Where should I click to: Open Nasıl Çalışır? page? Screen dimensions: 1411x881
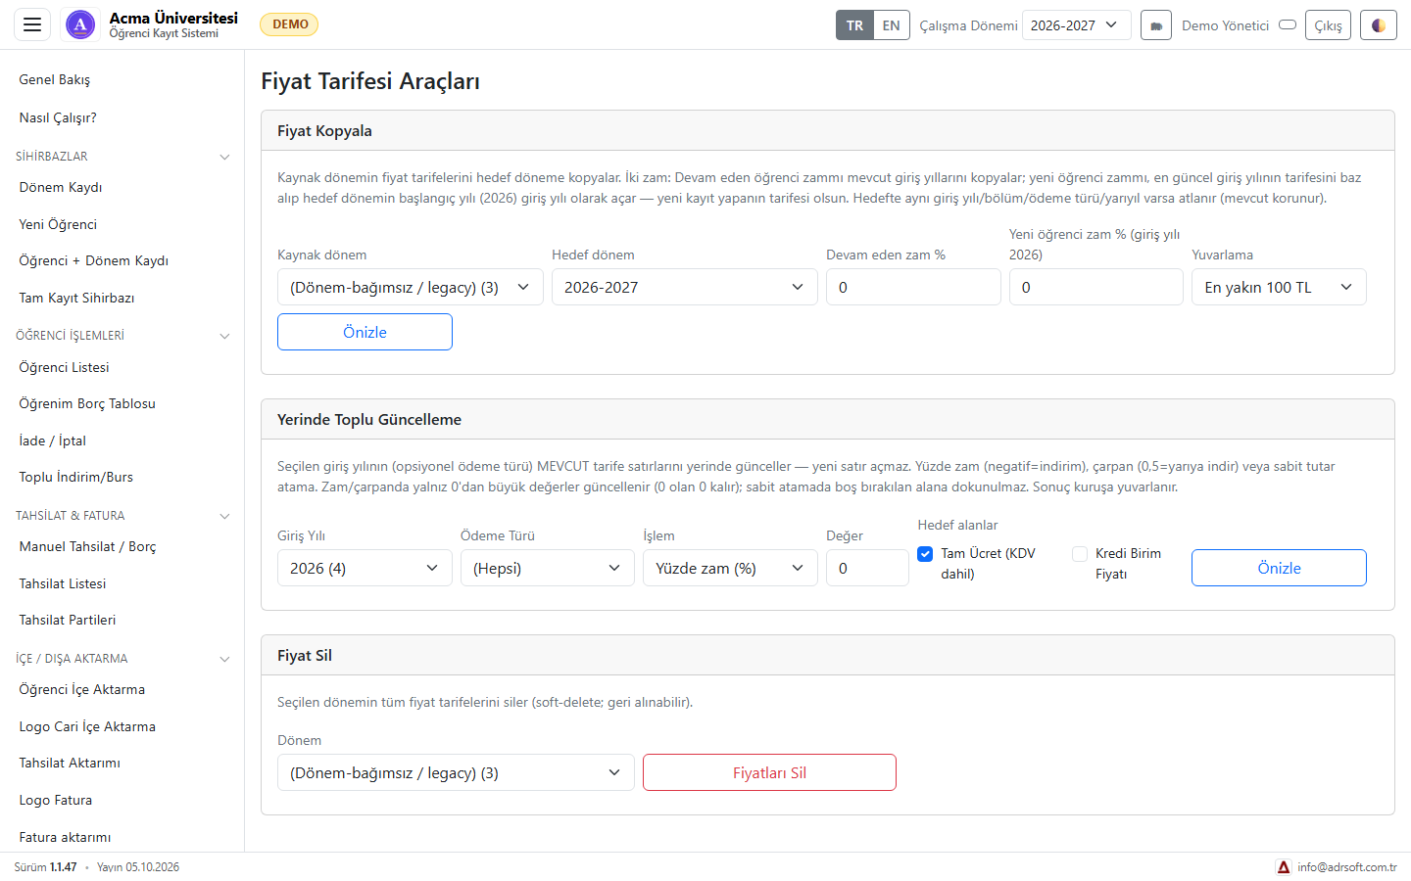pyautogui.click(x=58, y=117)
